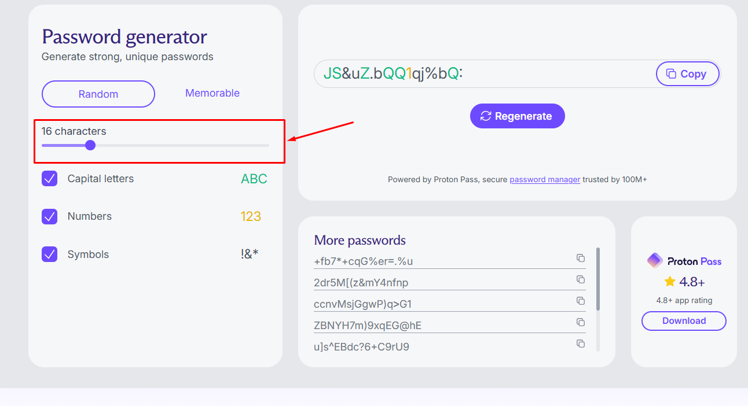This screenshot has height=406, width=748.
Task: Click the copy icon next to ZBNYH7m)9xqEG@hE
Action: pyautogui.click(x=581, y=322)
